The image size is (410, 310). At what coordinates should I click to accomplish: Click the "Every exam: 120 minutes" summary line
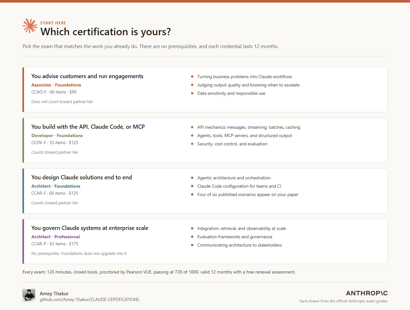point(159,272)
